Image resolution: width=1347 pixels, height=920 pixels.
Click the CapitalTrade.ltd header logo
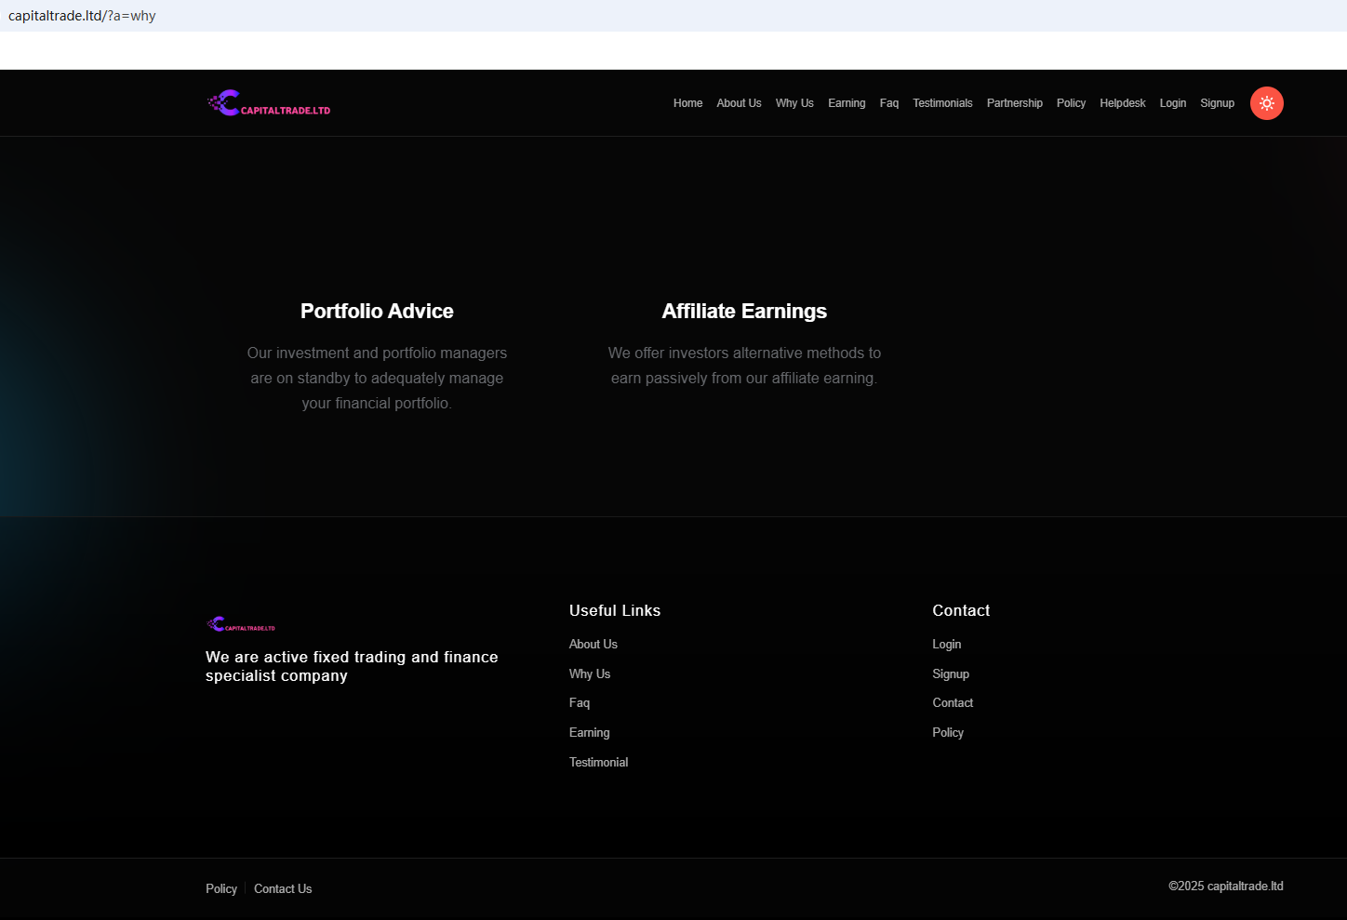click(x=269, y=103)
